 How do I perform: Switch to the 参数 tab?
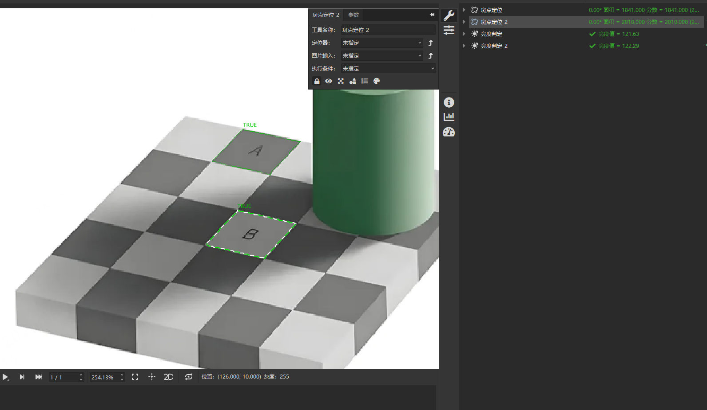[x=353, y=15]
